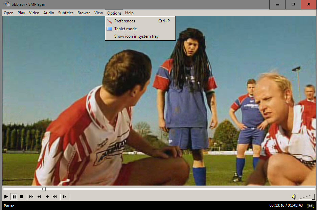This screenshot has width=317, height=210.
Task: Click the SMPlayer icon in title bar
Action: tap(7, 4)
